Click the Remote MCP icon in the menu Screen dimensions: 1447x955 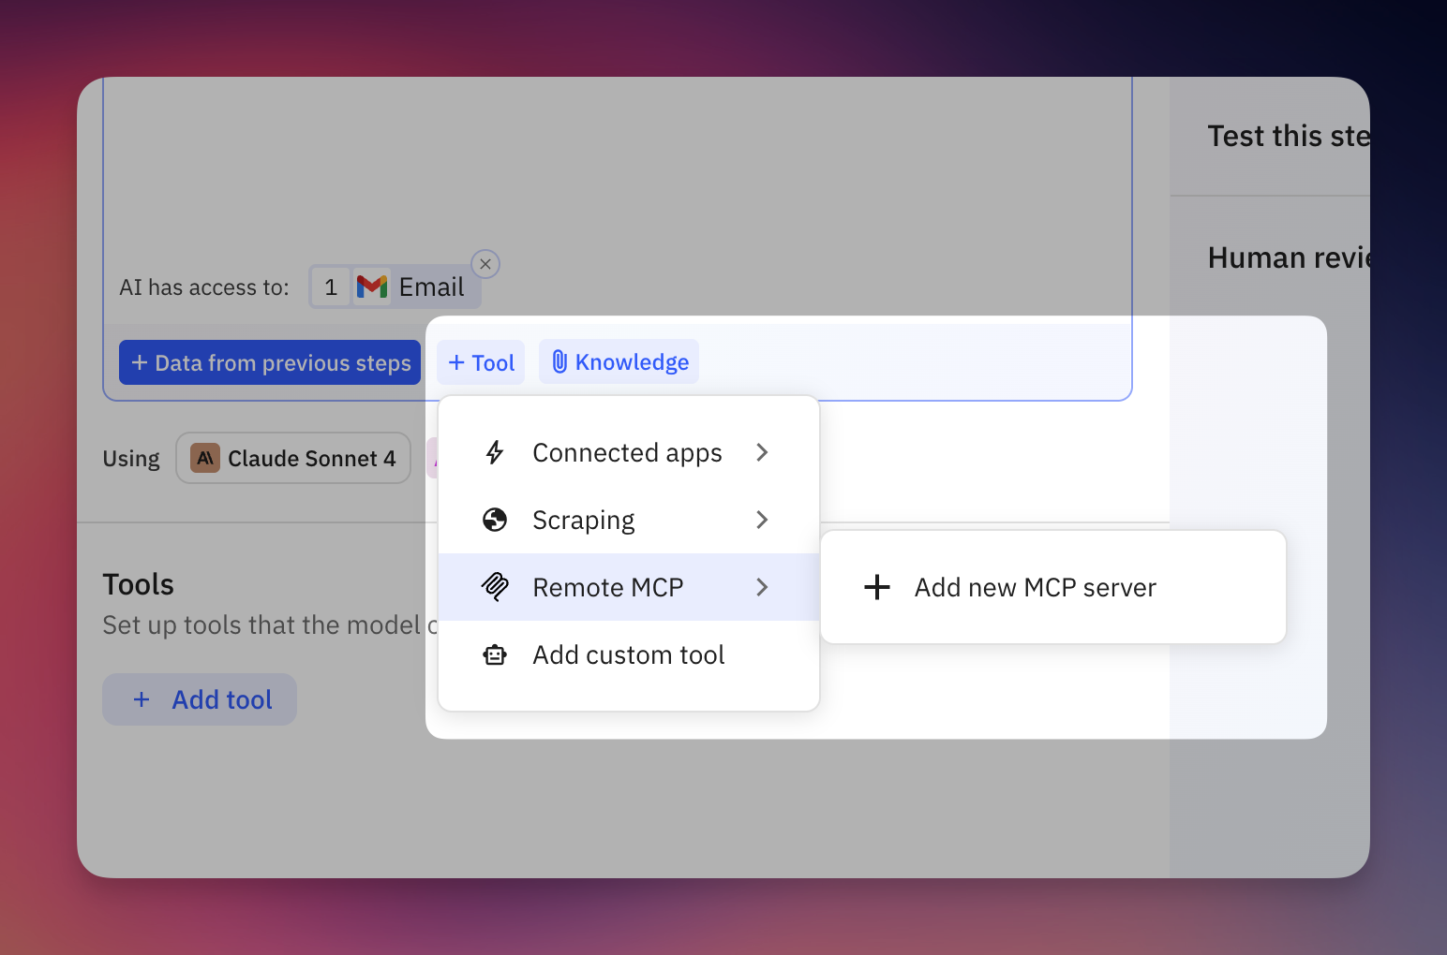tap(495, 587)
